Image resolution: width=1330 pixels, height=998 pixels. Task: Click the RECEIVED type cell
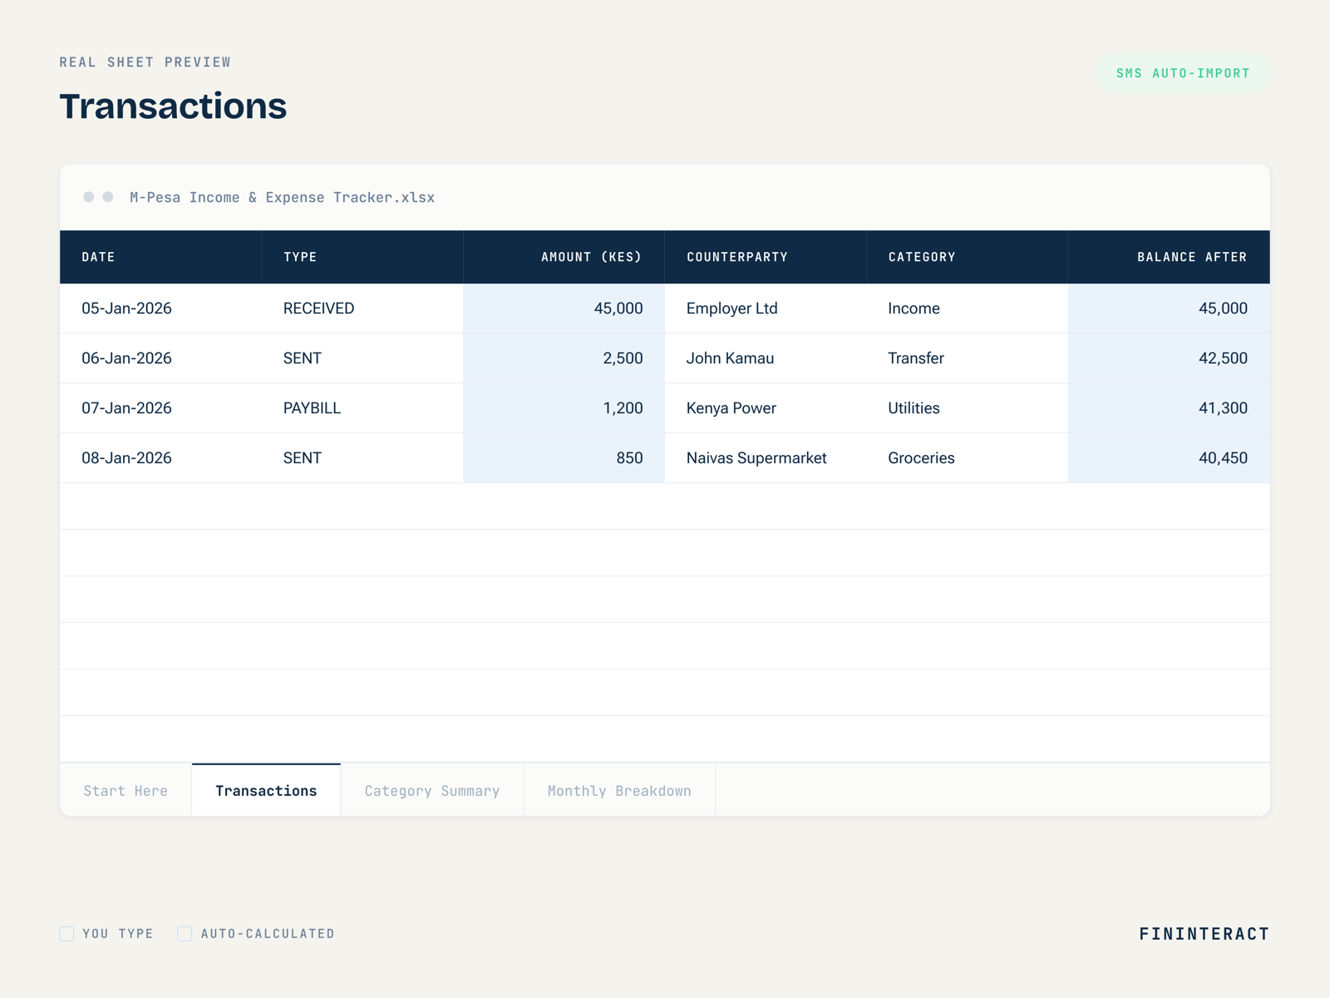362,309
